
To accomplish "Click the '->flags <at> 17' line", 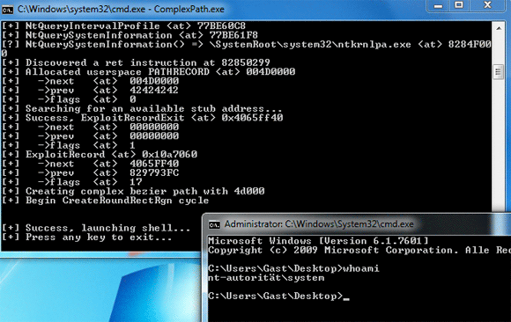I will coord(72,181).
